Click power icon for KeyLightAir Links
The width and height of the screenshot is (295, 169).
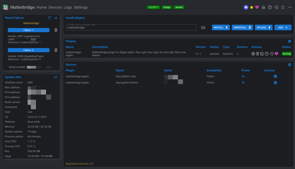(x=243, y=76)
